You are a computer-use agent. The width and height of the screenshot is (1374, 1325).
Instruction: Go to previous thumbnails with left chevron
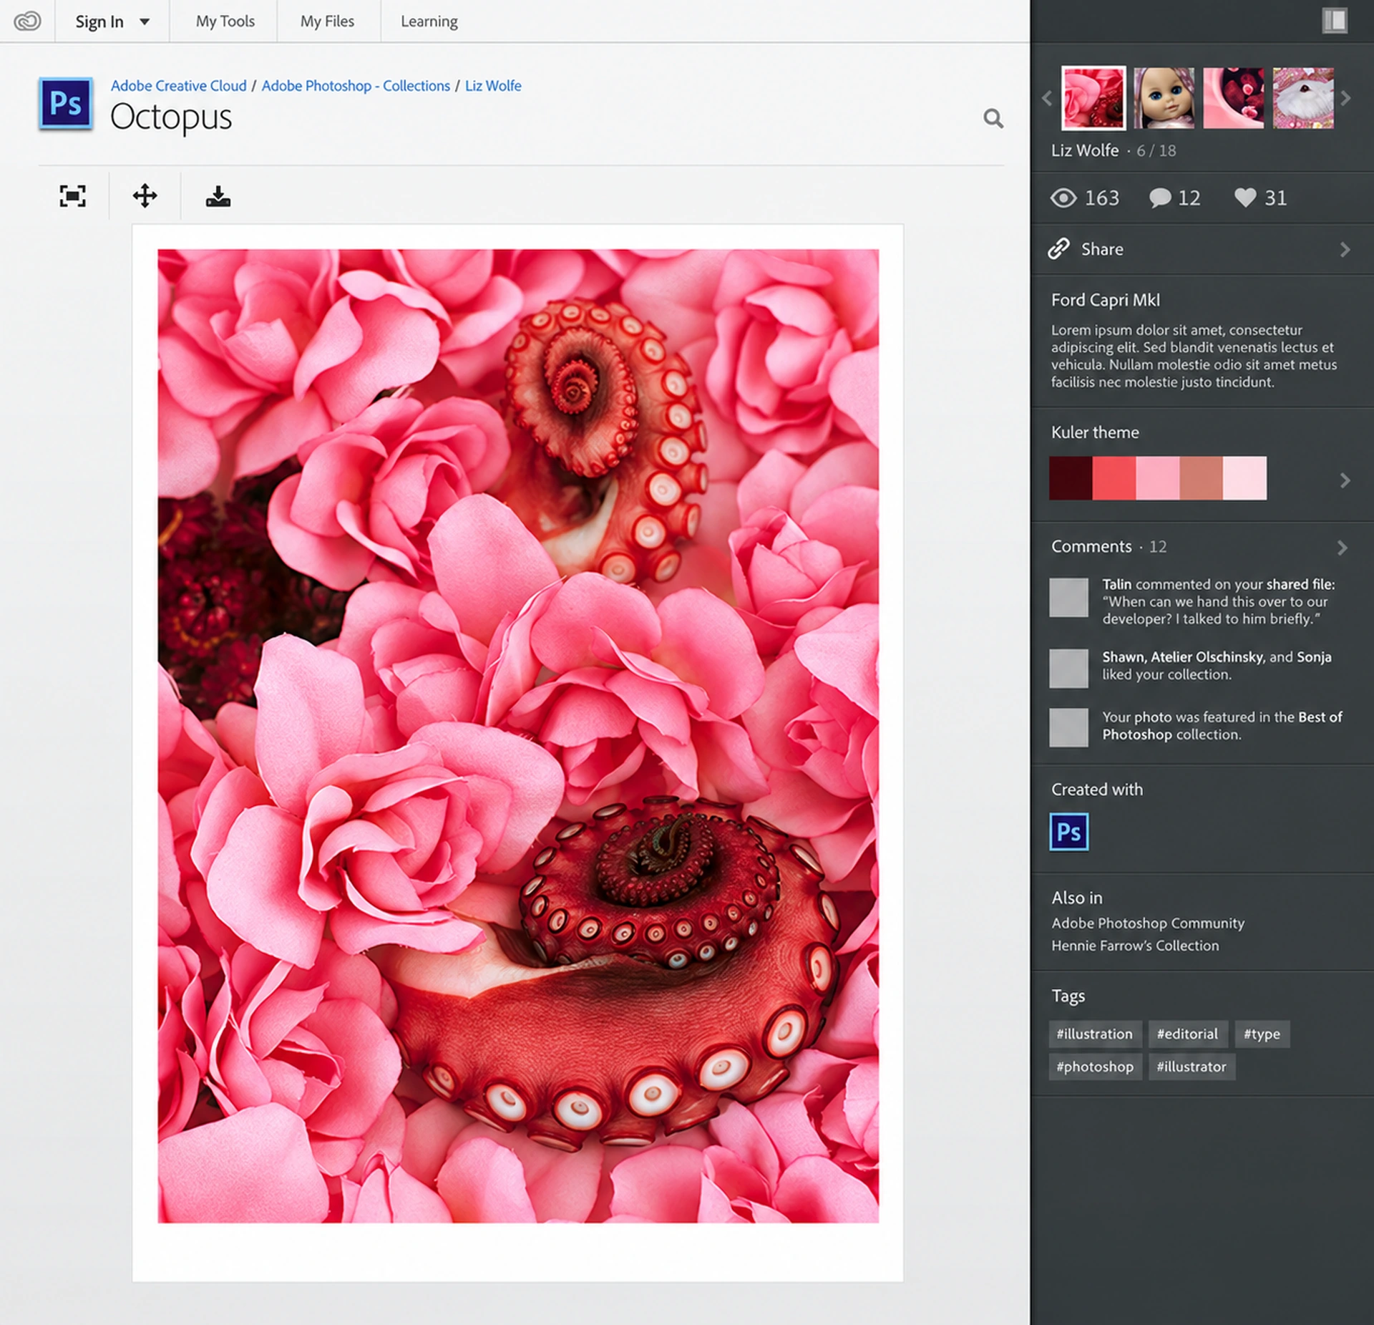point(1047,98)
